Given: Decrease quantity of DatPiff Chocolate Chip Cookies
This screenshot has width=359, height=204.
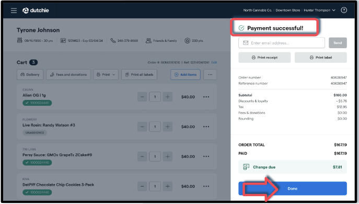Looking at the screenshot, I should pos(142,186).
